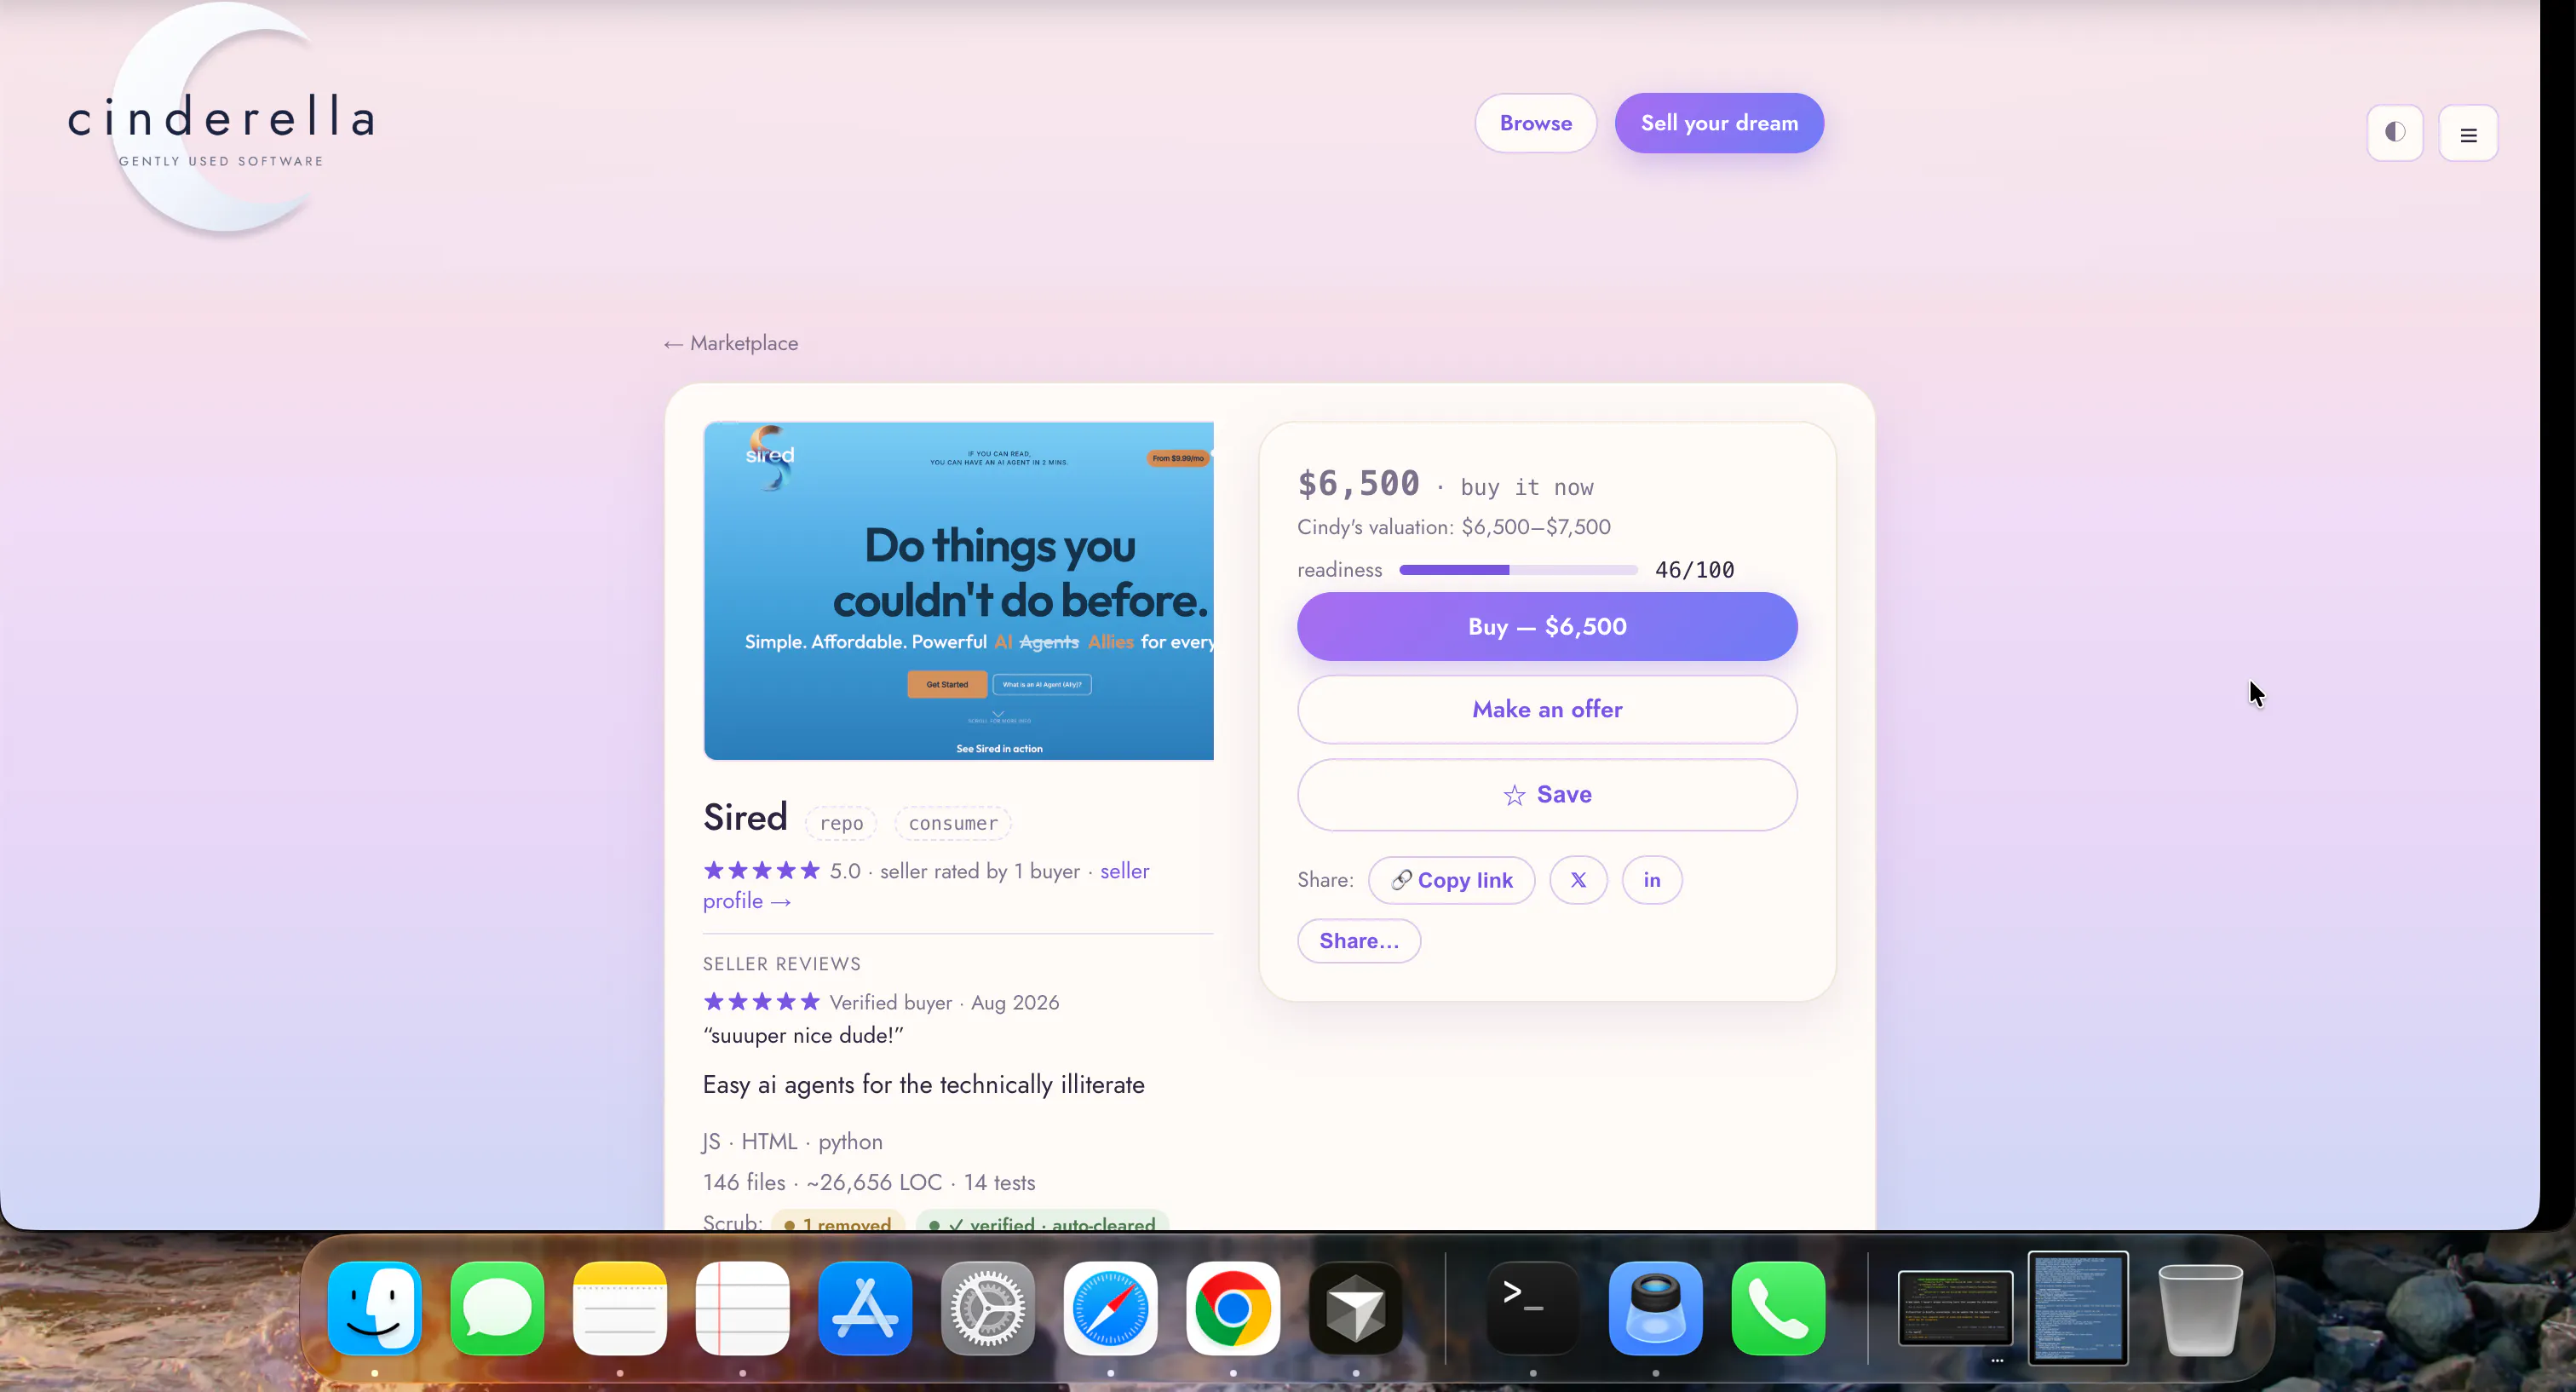Select the Sired listing title

(x=745, y=818)
